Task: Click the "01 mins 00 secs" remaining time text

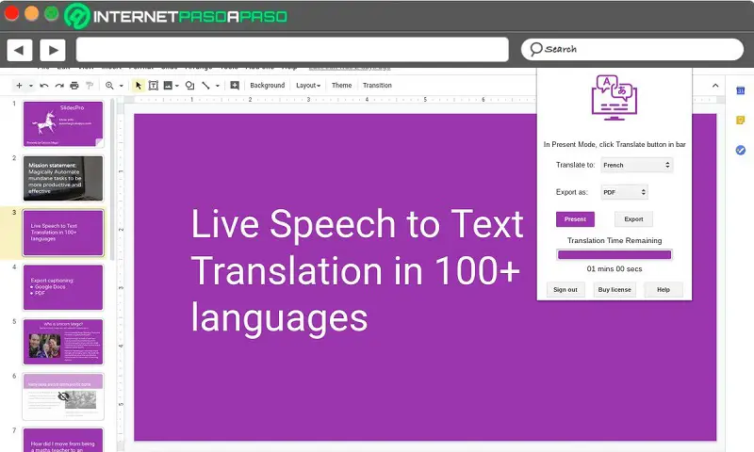Action: tap(615, 269)
